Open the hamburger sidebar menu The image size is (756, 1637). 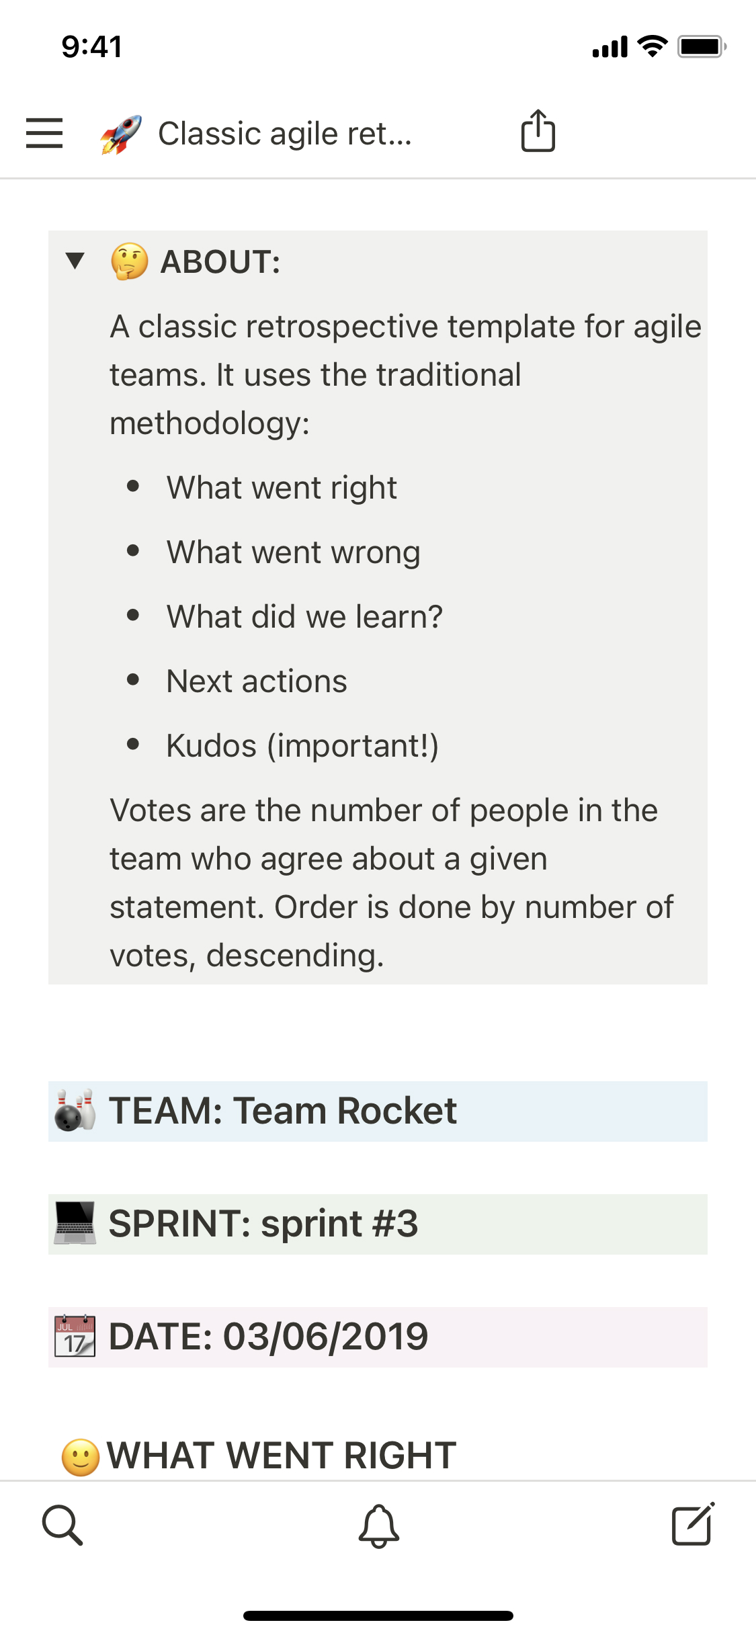click(44, 133)
